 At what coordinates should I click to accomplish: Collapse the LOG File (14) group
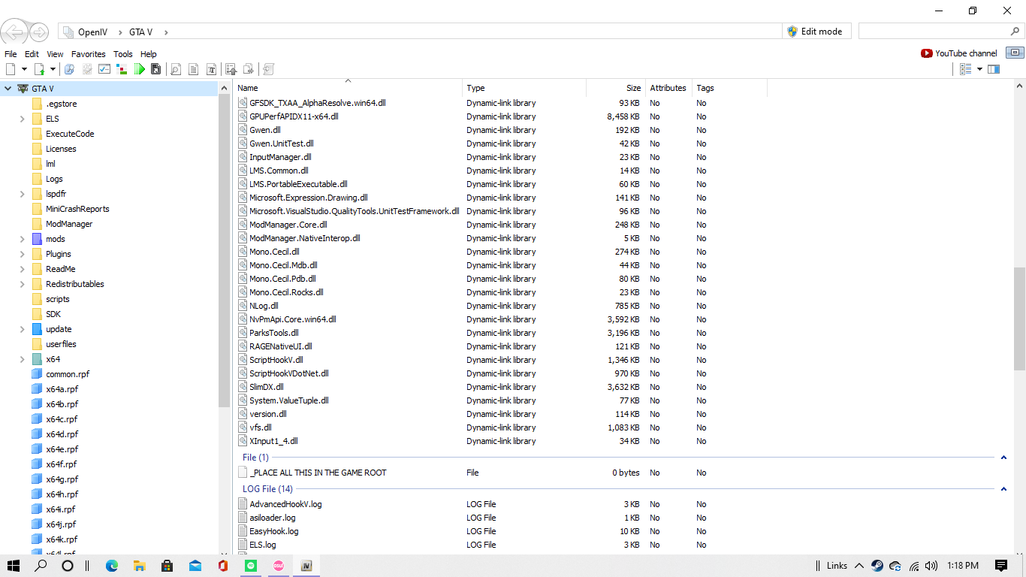(1003, 489)
